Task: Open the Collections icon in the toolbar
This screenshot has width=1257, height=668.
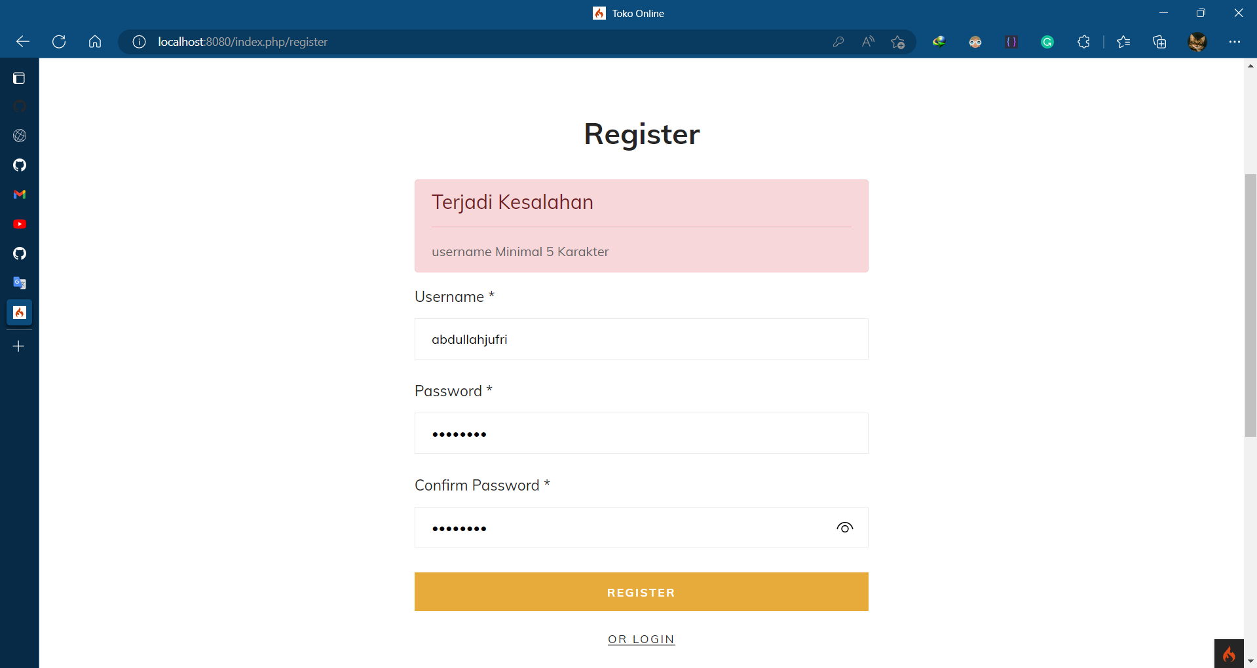Action: click(1160, 41)
